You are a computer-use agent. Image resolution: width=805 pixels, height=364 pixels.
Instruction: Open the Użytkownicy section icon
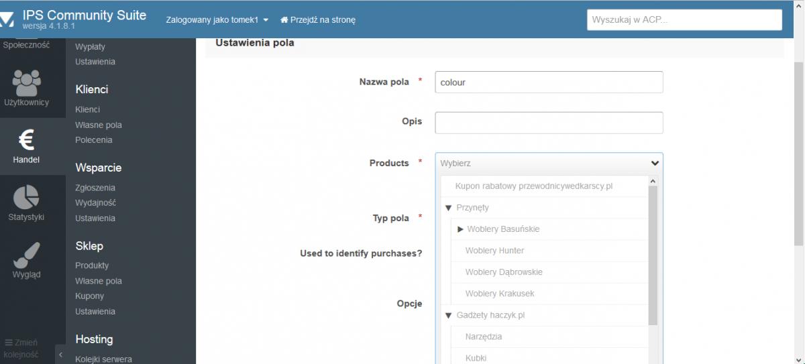(x=27, y=82)
